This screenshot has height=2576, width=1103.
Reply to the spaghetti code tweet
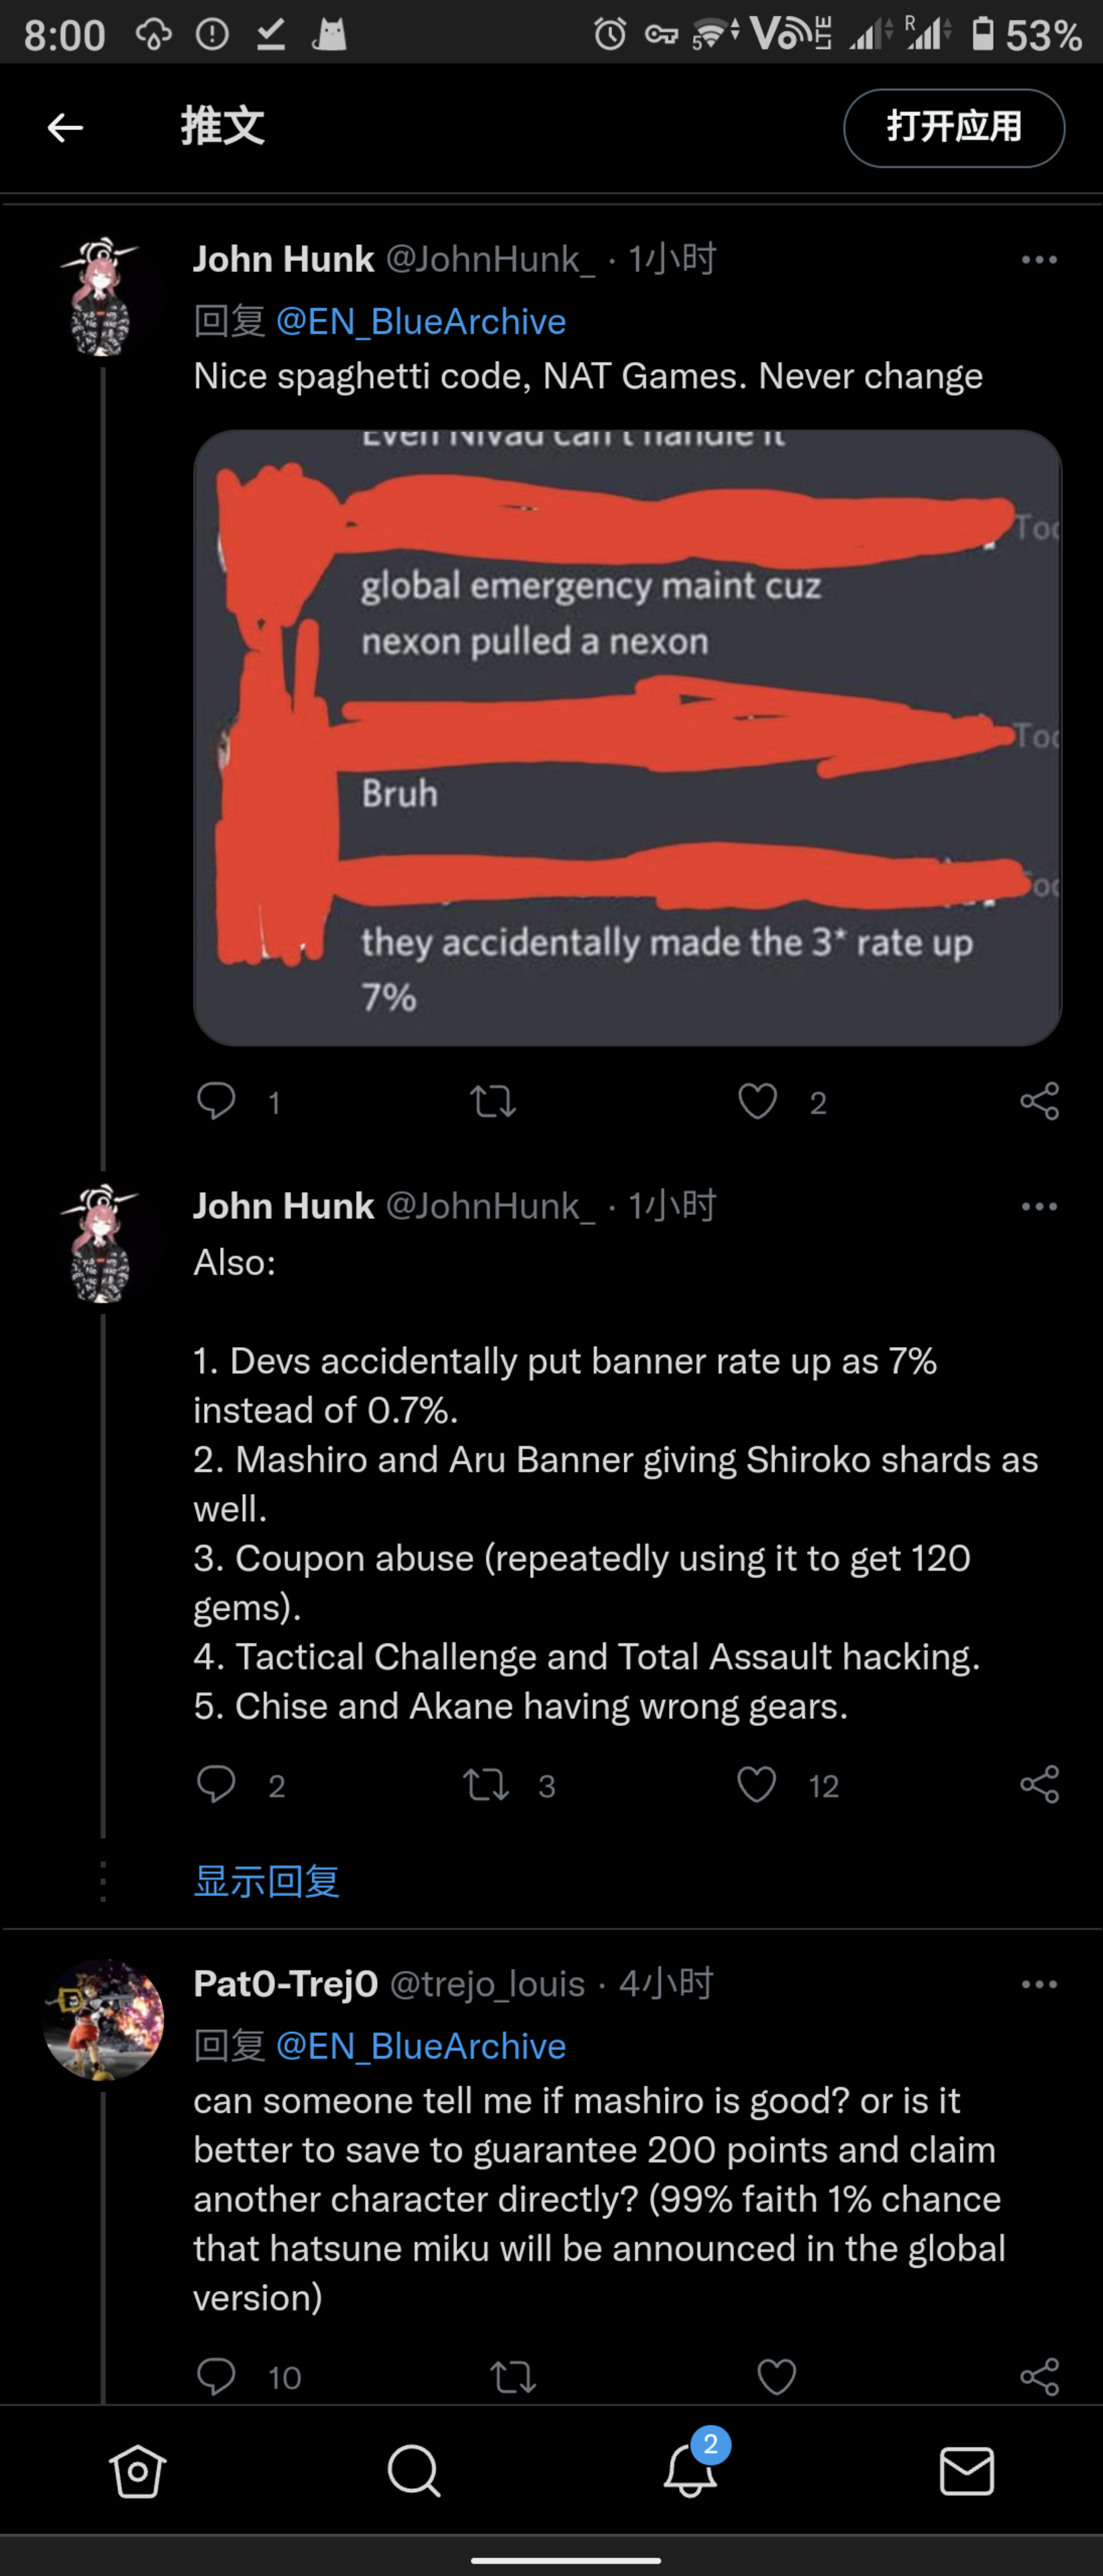pos(216,1101)
